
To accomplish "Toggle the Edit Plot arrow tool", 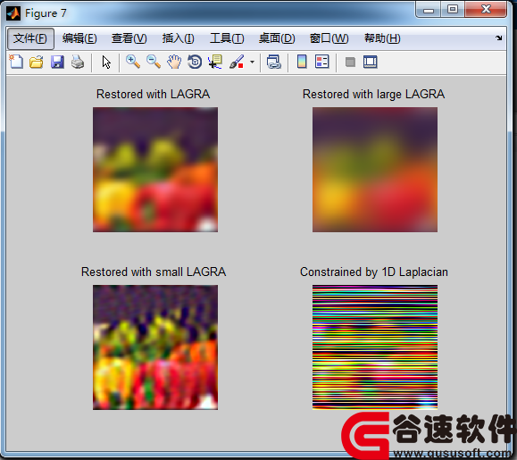I will (x=106, y=62).
